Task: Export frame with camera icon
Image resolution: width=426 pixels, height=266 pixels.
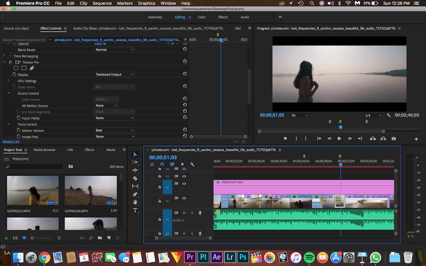Action: (394, 139)
